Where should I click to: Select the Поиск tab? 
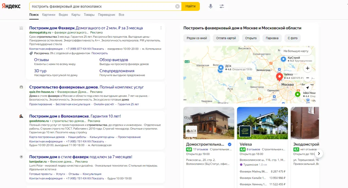pos(34,15)
